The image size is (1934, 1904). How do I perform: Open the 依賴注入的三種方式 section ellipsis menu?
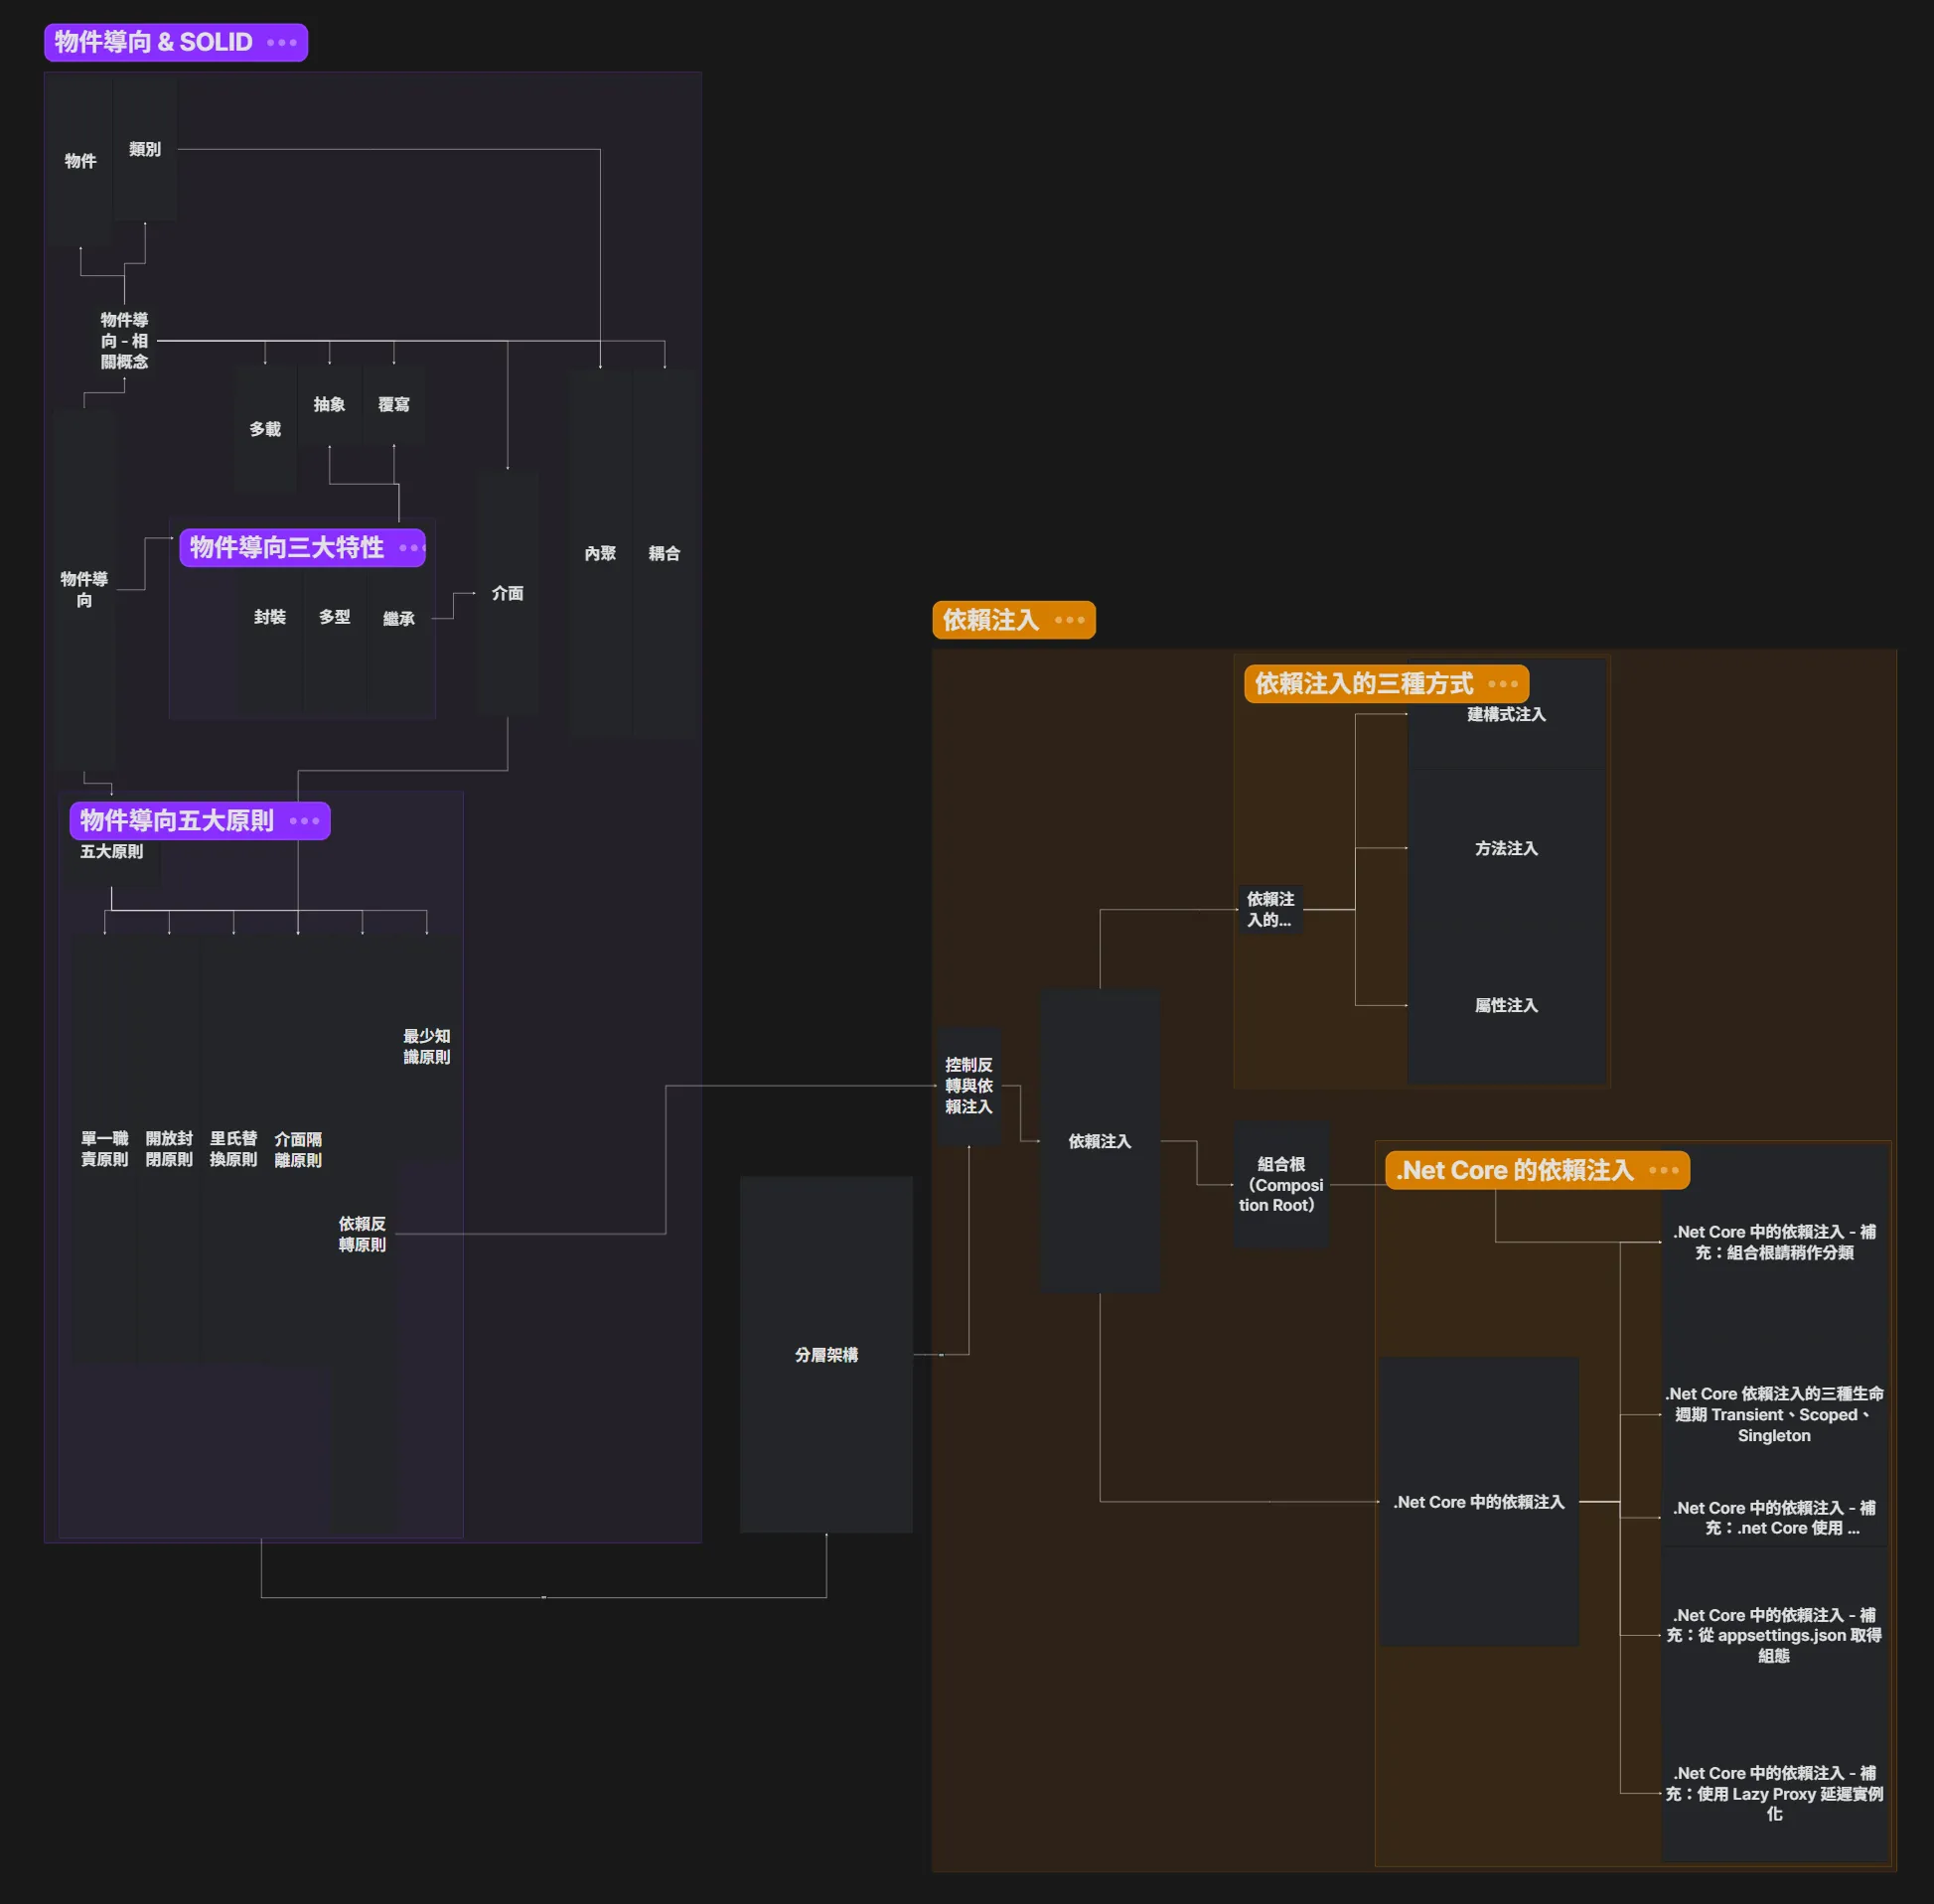point(1502,684)
